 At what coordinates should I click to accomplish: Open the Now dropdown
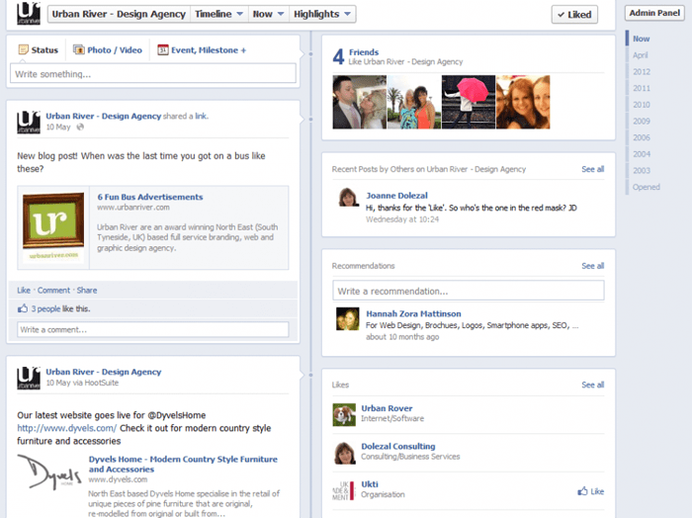pyautogui.click(x=268, y=14)
